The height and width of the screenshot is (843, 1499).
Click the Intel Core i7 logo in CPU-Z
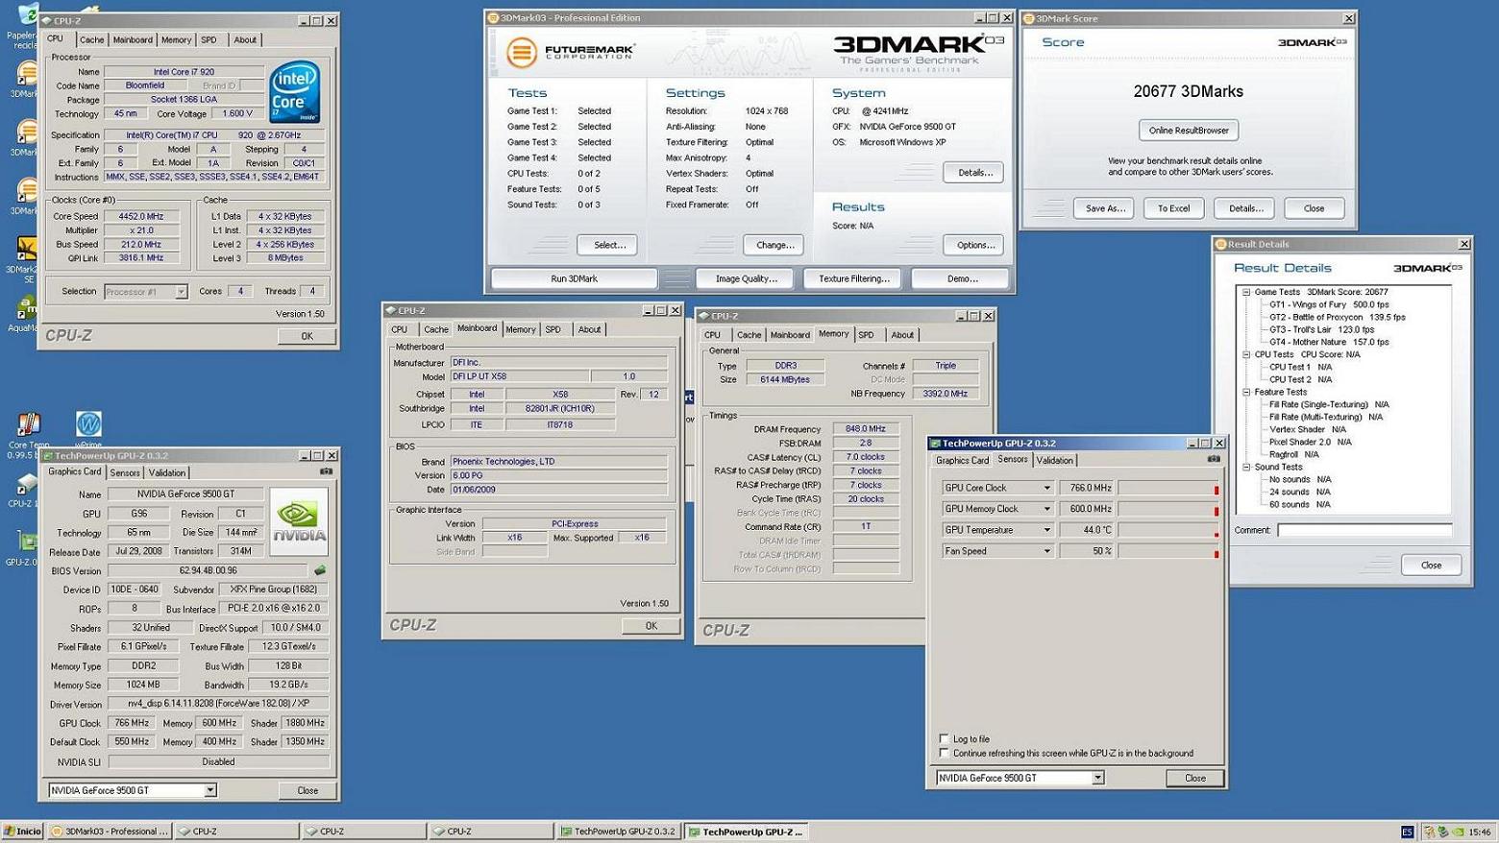coord(294,93)
